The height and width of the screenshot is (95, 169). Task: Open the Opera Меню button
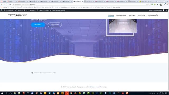click(3, 1)
